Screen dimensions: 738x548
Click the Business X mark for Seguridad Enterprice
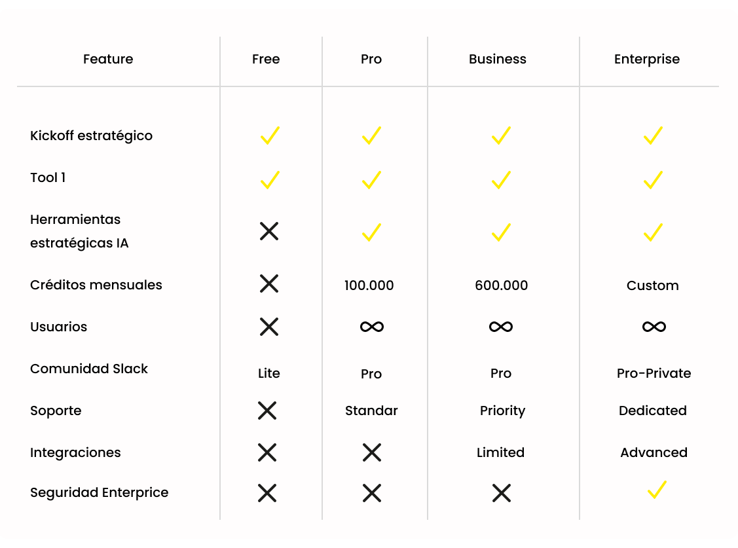[501, 493]
